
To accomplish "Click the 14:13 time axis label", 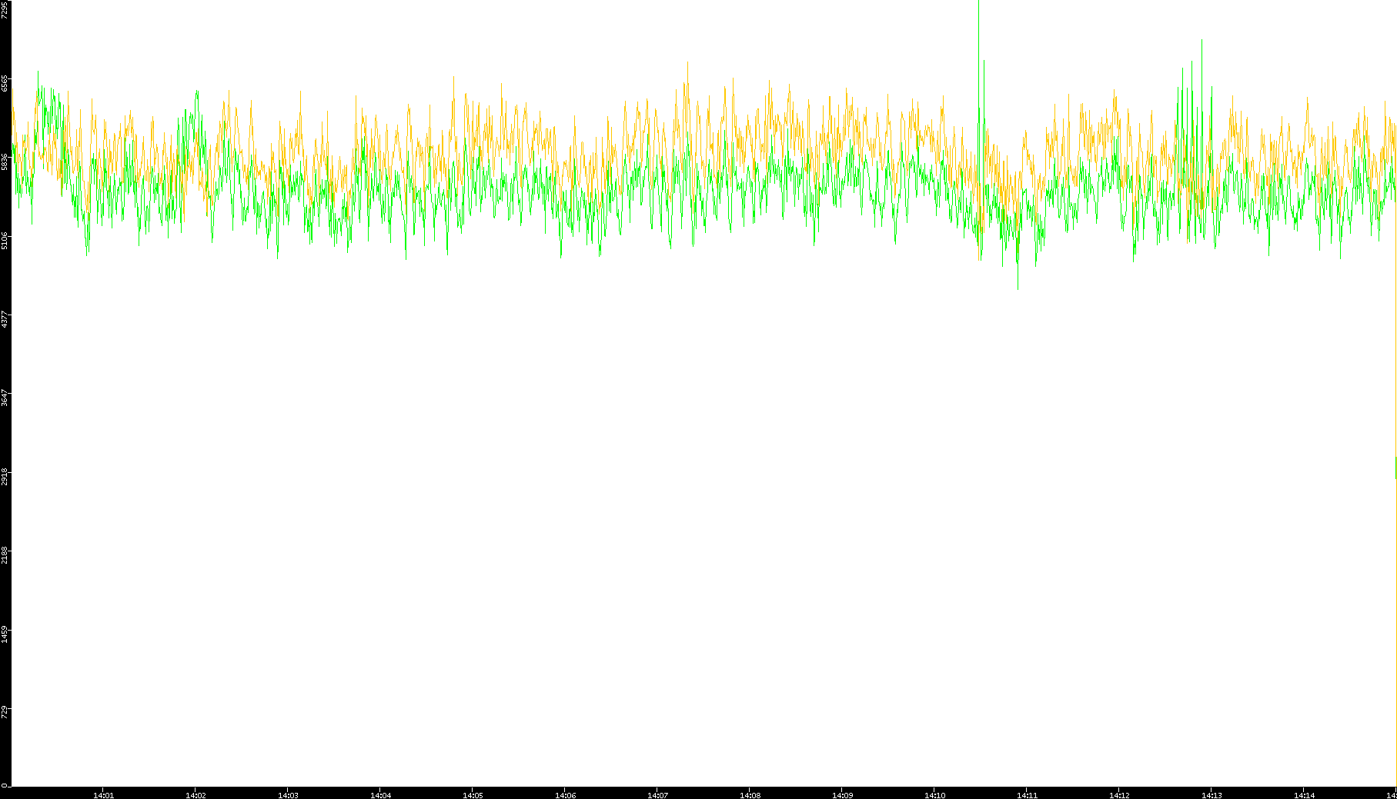I will coord(1212,795).
